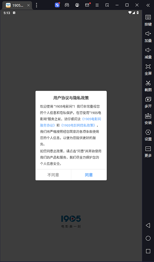
Task: Install an APK via the 安装 icon
Action: (148, 118)
